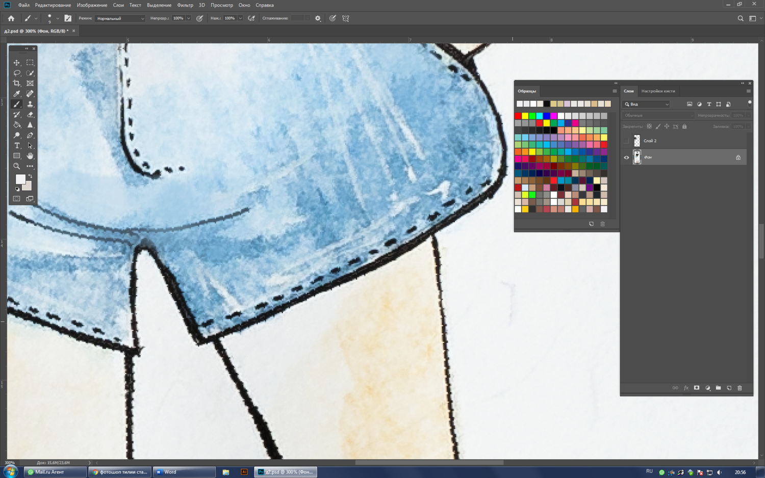Filter layers by pixel layers
765x478 pixels.
tap(690, 104)
